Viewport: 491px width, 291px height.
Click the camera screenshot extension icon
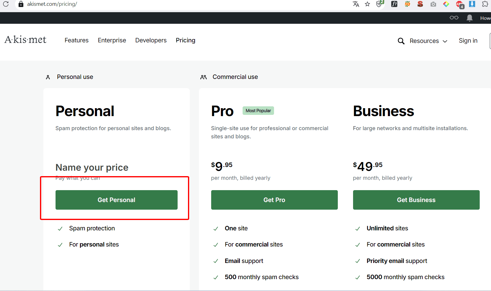point(433,4)
